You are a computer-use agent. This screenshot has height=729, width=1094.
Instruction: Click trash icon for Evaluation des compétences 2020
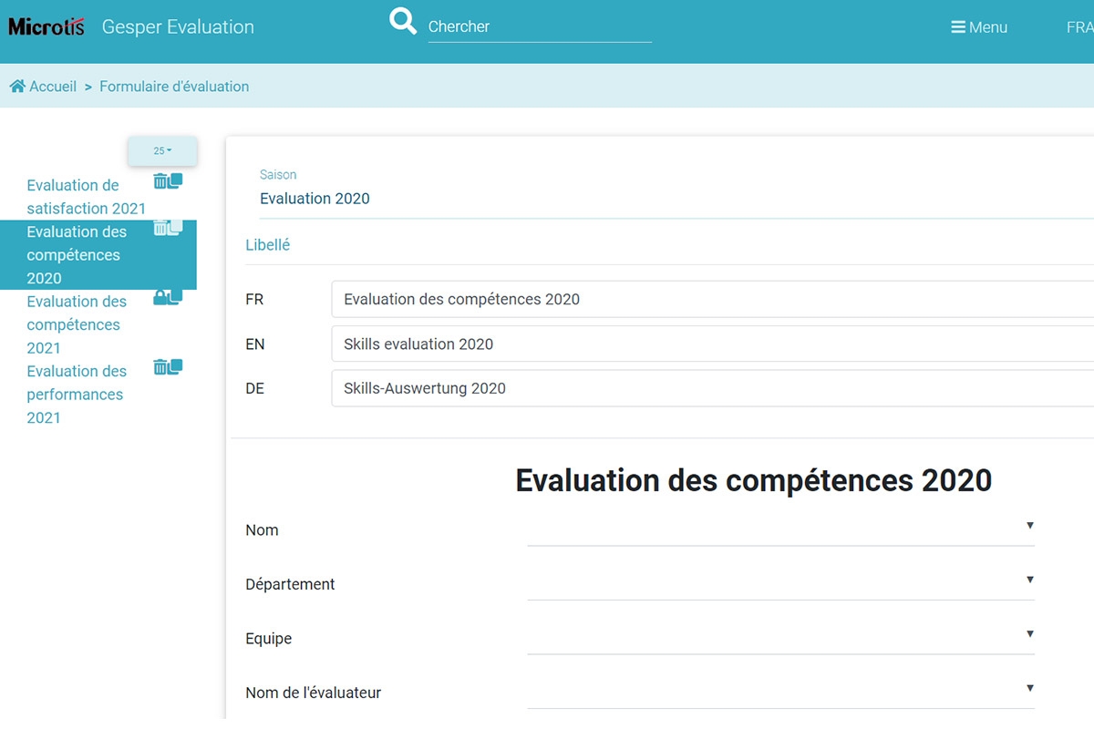tap(160, 228)
